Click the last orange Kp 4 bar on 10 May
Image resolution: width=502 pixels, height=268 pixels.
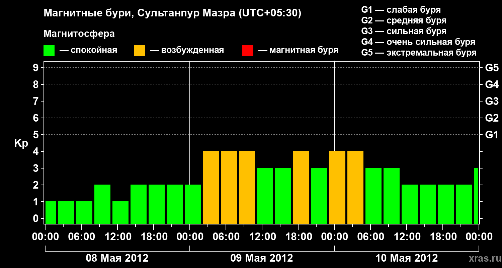[x=355, y=187]
